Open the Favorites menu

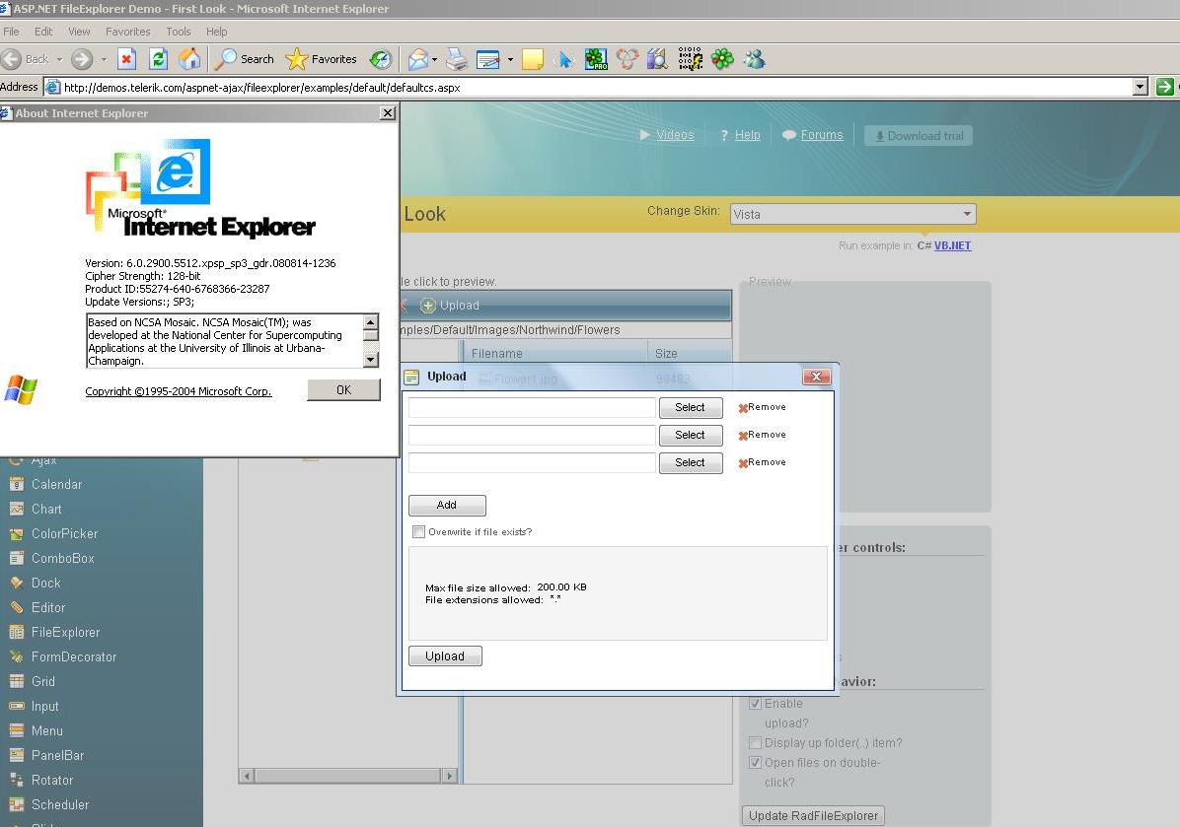click(128, 32)
